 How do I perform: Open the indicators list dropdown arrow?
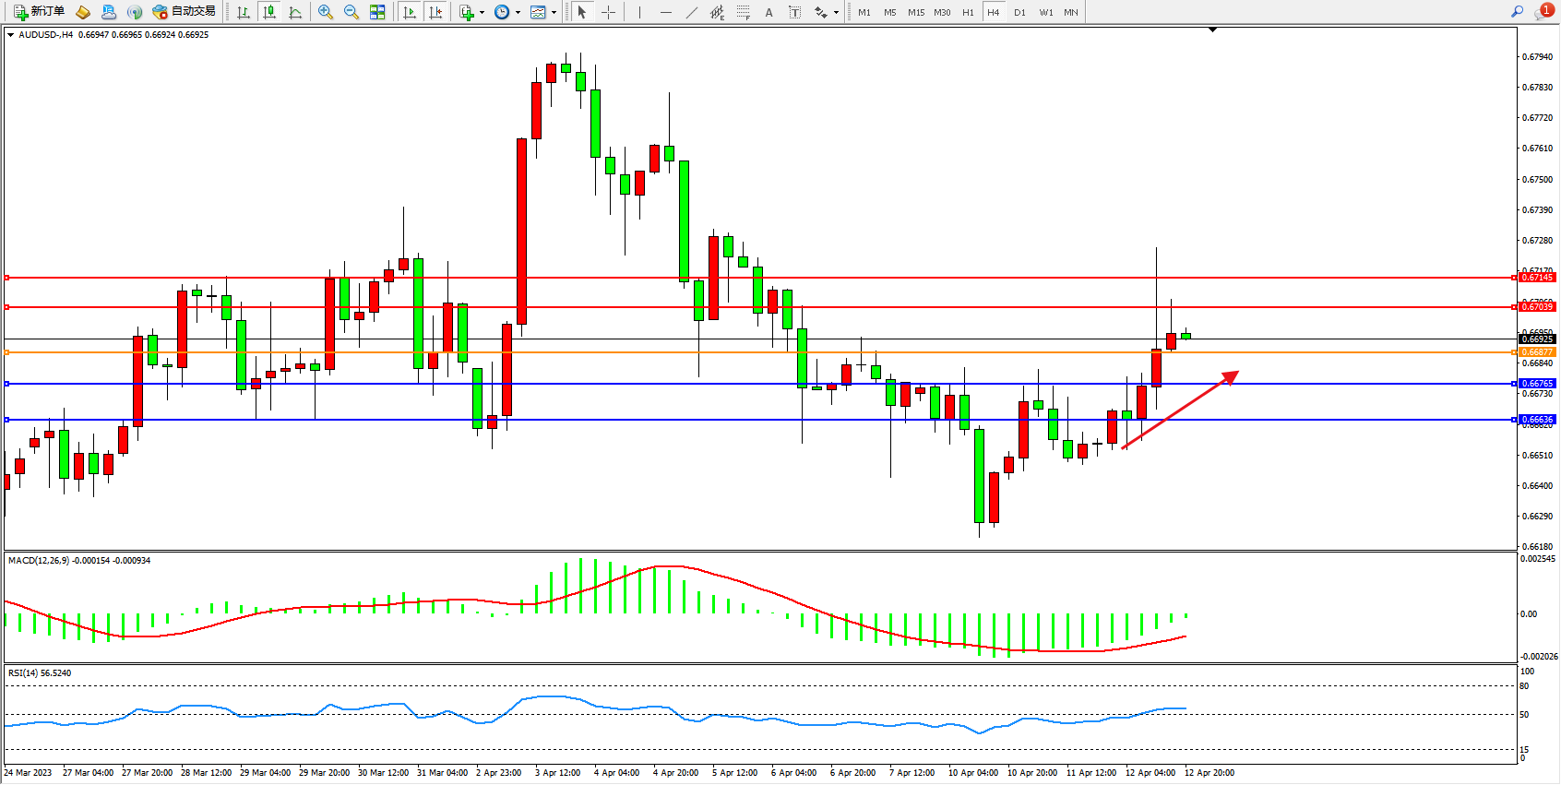click(482, 13)
